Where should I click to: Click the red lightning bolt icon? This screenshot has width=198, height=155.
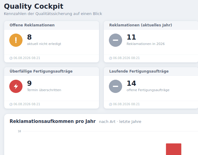pos(16,86)
